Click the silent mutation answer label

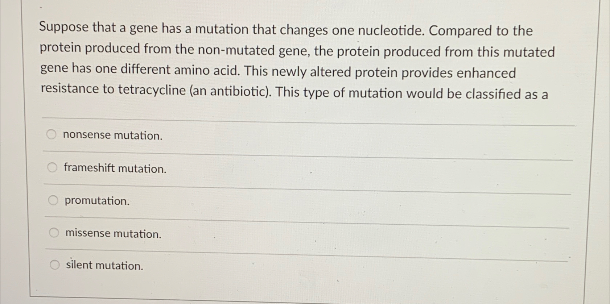(104, 266)
